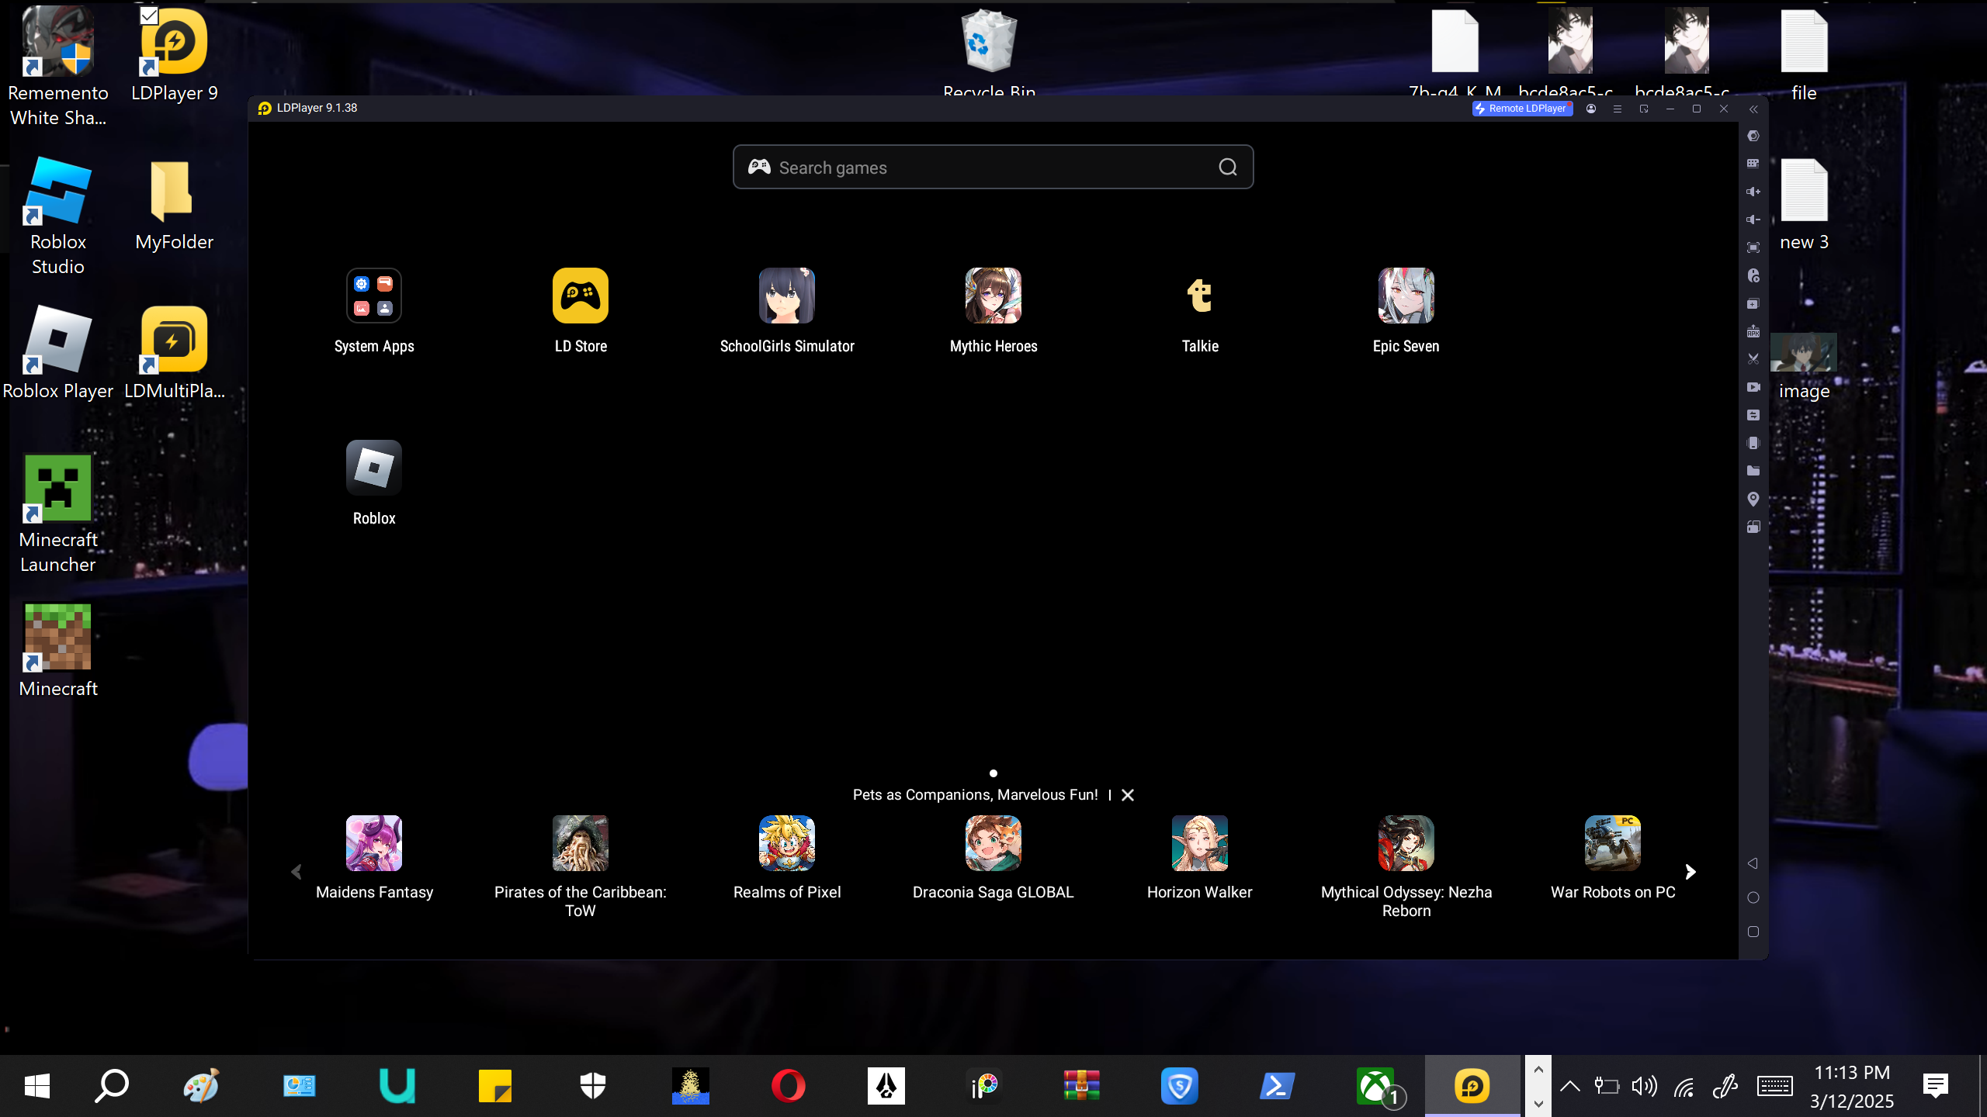
Task: Click the install APK icon
Action: pos(1753,331)
